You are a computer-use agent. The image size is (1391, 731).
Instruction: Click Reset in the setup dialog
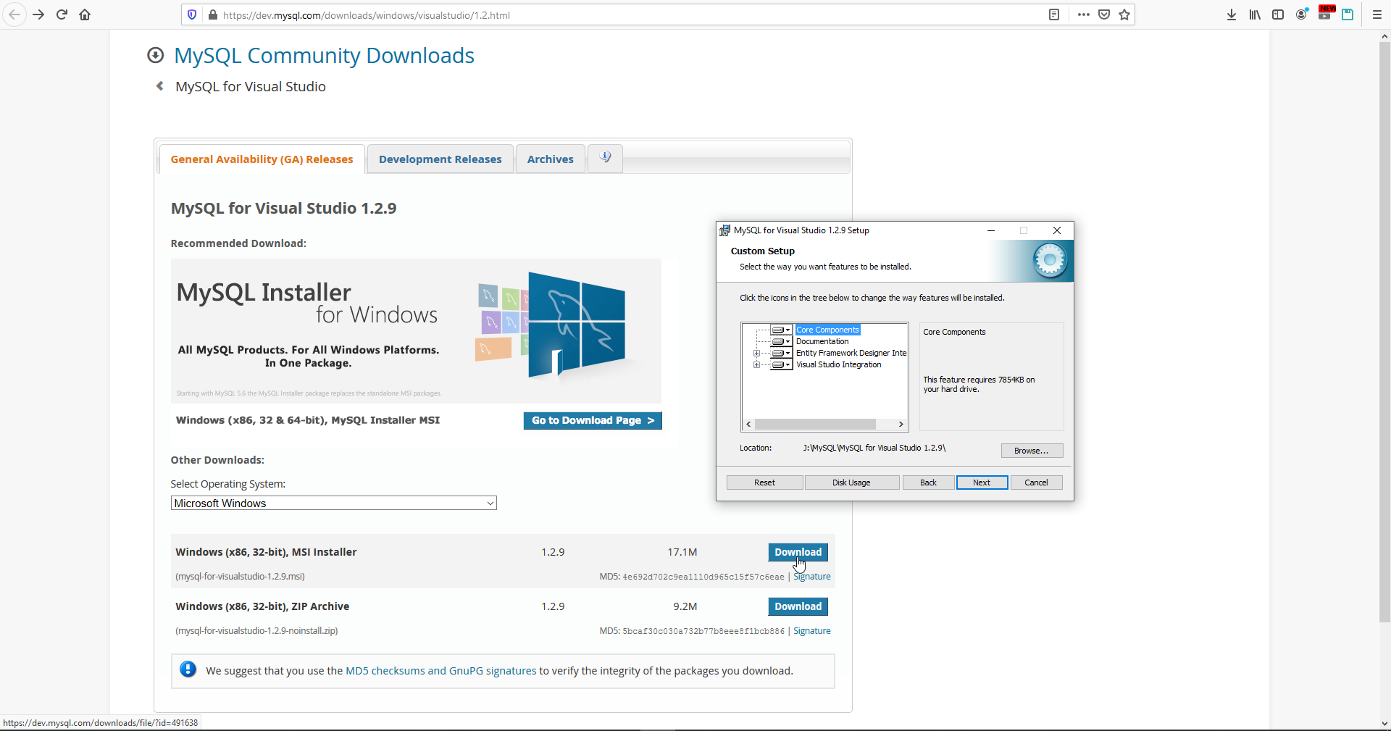point(764,483)
